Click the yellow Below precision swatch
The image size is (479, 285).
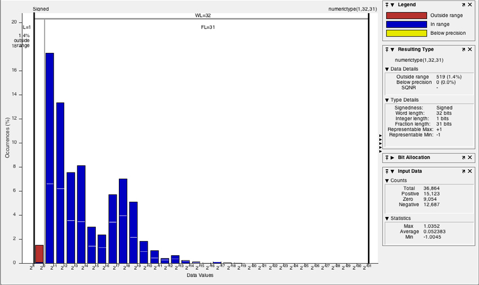click(x=406, y=33)
